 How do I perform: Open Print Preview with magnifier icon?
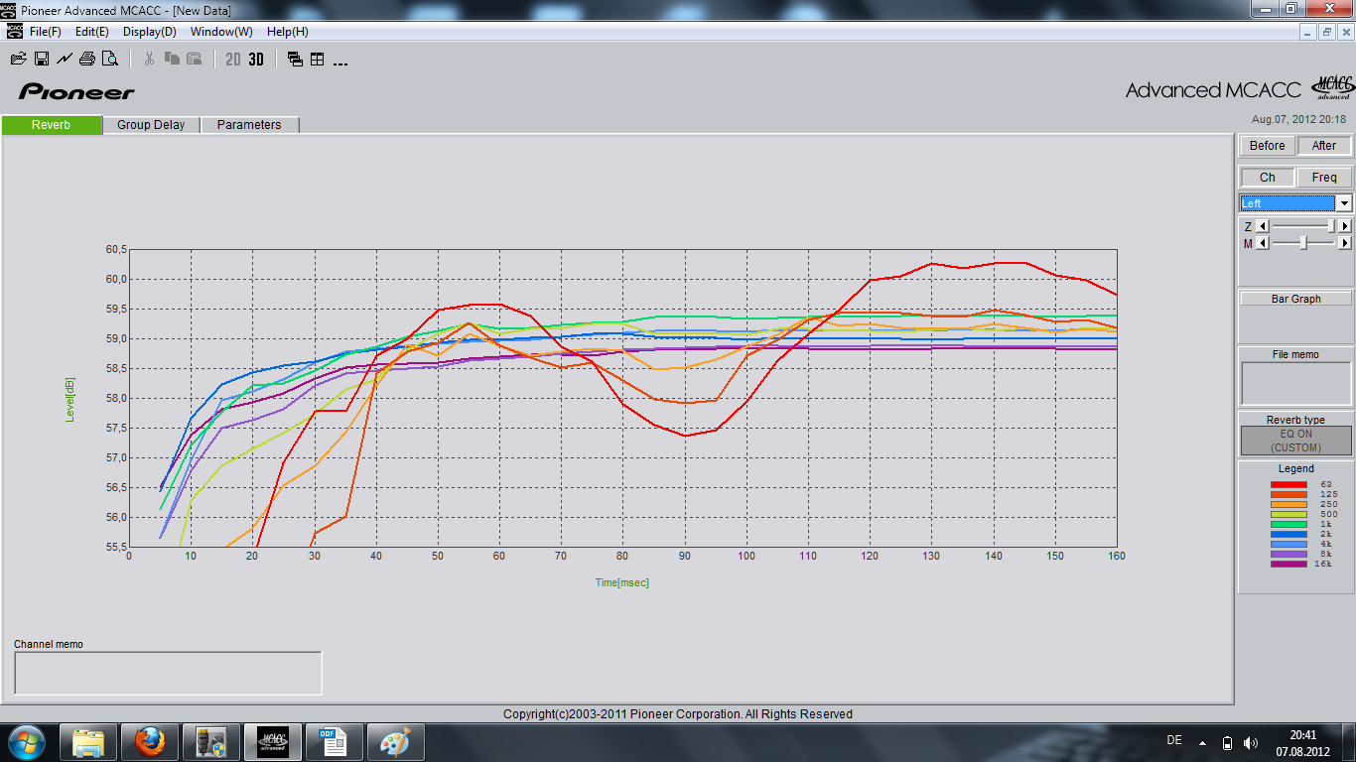tap(110, 59)
